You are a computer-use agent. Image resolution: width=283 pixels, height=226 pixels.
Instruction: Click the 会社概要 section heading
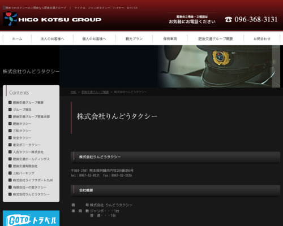[x=86, y=190]
